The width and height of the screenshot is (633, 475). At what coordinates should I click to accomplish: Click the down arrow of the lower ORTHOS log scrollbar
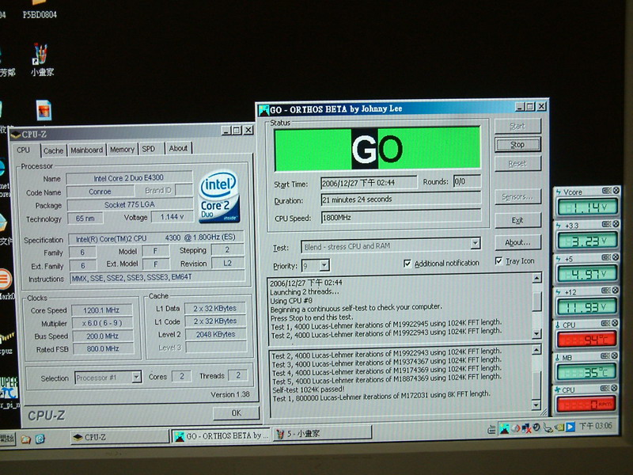[x=536, y=405]
